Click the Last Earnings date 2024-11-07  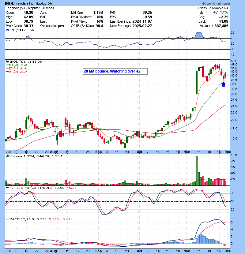[x=142, y=21]
